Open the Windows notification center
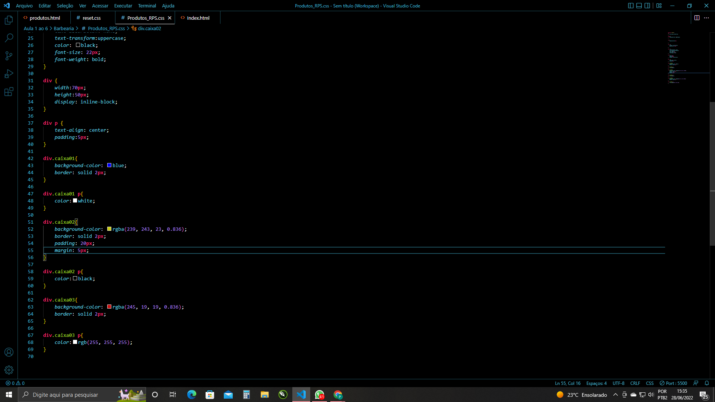The width and height of the screenshot is (715, 402). 704,395
